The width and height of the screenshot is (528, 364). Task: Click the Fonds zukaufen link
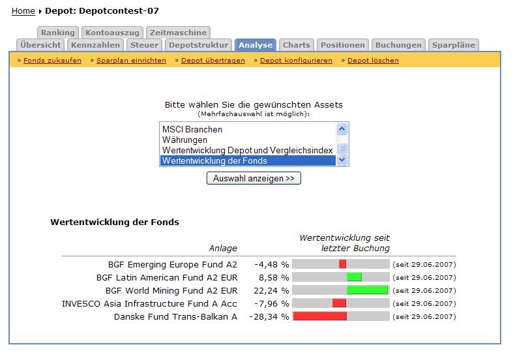tap(52, 60)
